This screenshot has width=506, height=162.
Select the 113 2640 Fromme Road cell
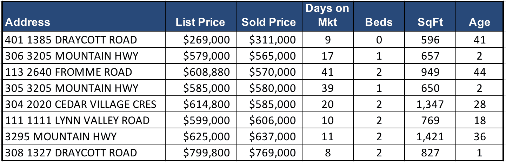69,72
